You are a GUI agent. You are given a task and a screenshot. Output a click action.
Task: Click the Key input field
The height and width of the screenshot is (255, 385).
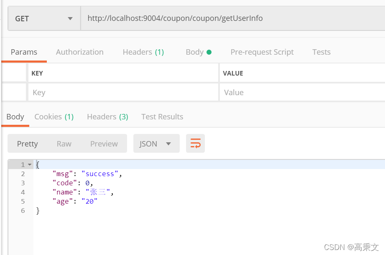point(123,92)
